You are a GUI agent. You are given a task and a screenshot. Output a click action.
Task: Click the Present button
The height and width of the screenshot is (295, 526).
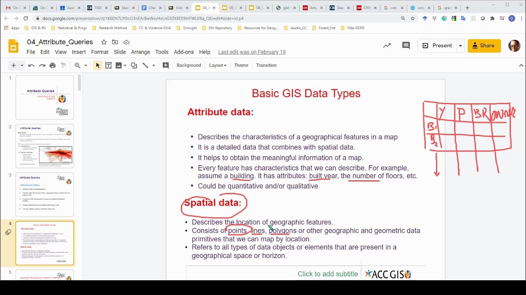438,45
